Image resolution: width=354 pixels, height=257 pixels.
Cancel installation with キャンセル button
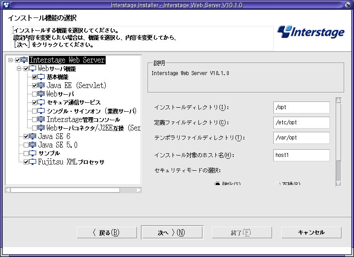(x=311, y=232)
